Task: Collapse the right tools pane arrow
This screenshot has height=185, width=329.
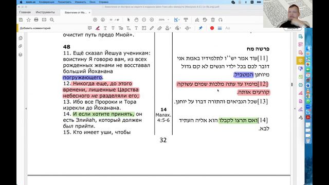Action: pos(295,108)
